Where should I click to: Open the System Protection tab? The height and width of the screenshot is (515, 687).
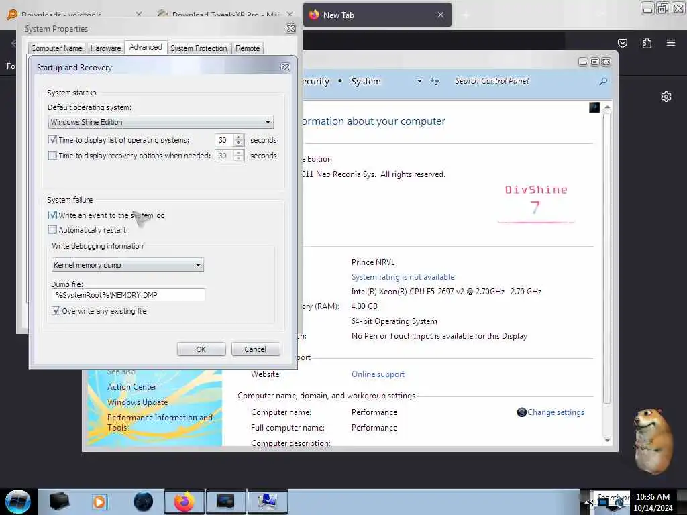(x=199, y=48)
